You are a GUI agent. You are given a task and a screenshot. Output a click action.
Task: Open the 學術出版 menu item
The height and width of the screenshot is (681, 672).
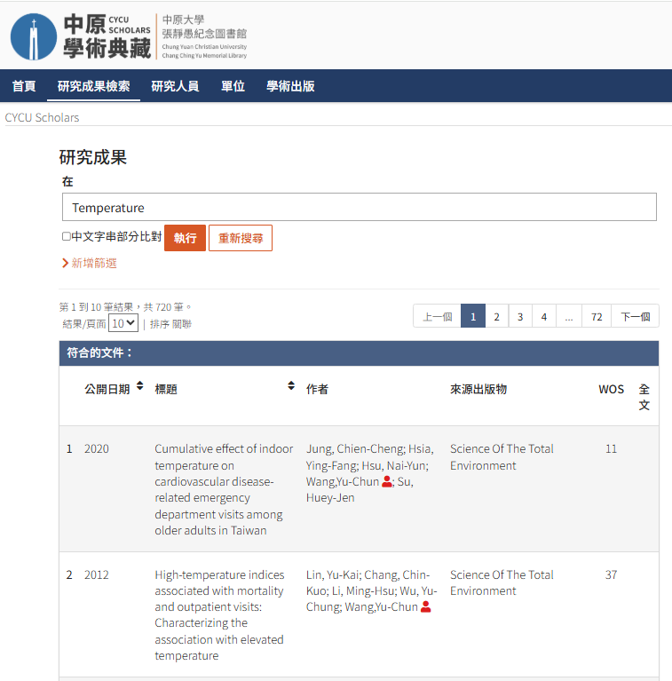[x=290, y=86]
